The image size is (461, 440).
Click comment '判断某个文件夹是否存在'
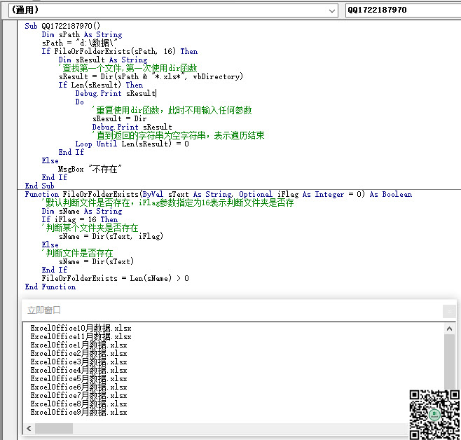coord(90,228)
